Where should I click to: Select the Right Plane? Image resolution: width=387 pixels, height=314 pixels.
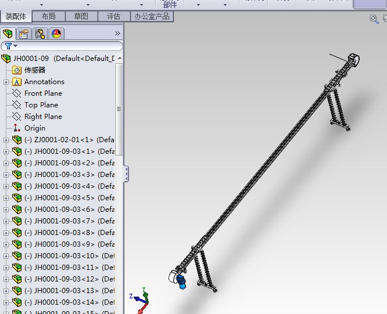43,117
